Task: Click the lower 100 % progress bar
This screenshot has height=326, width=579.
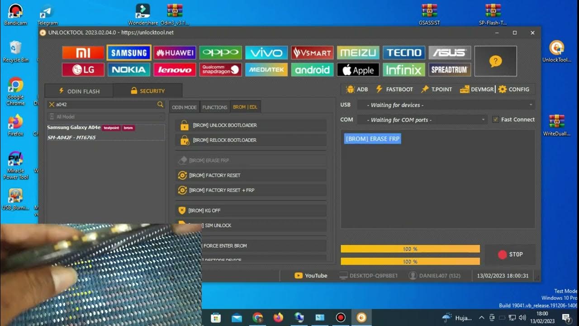Action: click(410, 261)
